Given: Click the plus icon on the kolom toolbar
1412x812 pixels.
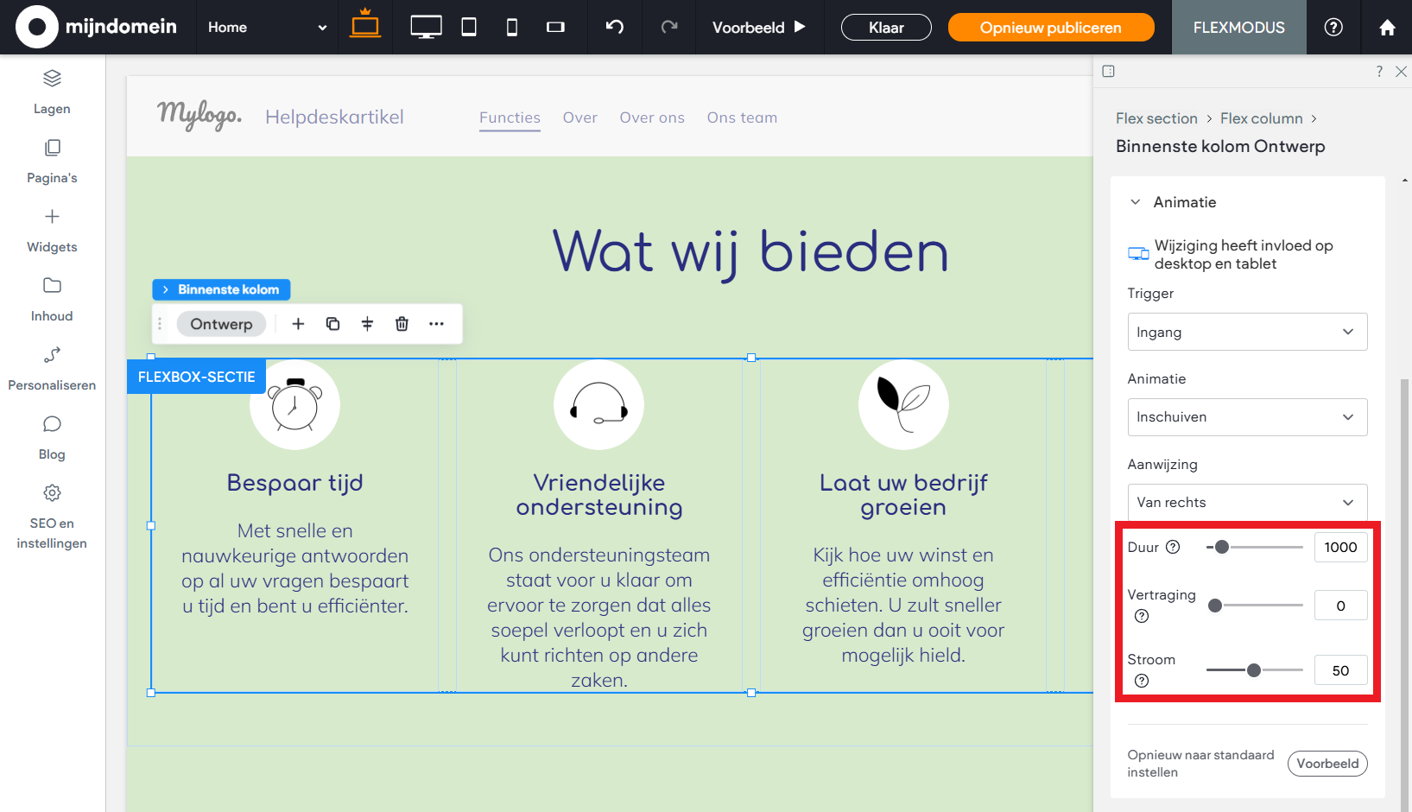Looking at the screenshot, I should 298,323.
